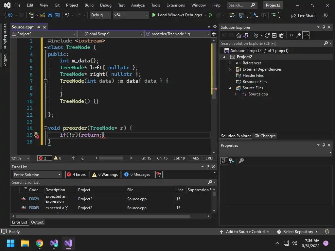Click the Home icon in Solution Explorer

point(238,35)
